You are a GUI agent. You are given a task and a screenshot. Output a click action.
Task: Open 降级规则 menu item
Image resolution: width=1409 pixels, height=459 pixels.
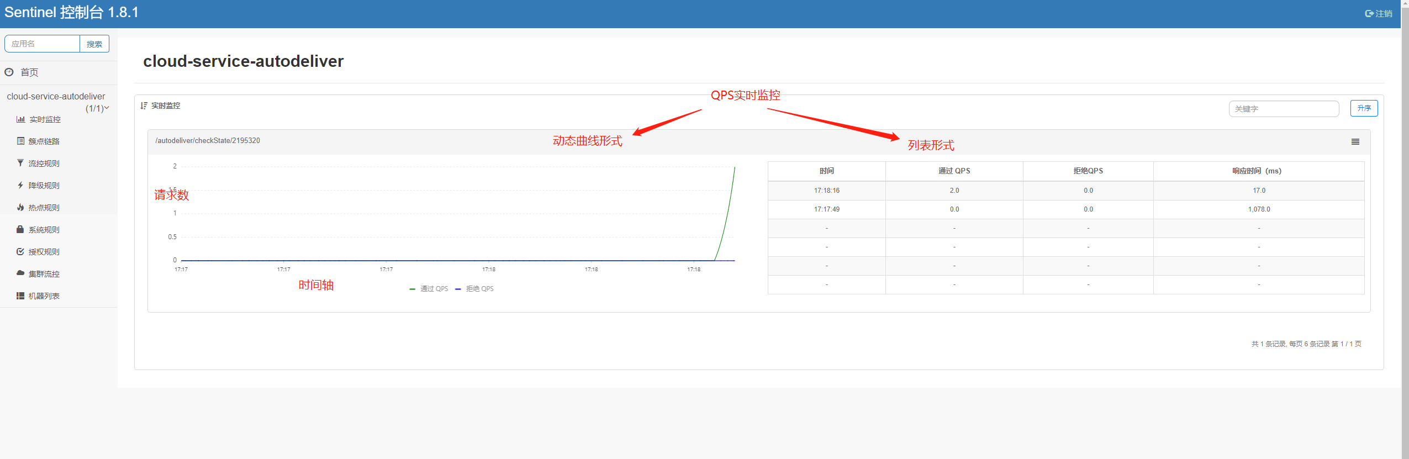click(x=44, y=186)
